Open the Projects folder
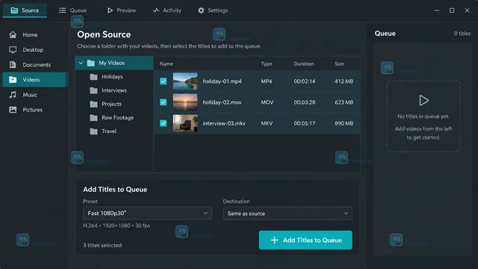The image size is (478, 269). coord(111,104)
